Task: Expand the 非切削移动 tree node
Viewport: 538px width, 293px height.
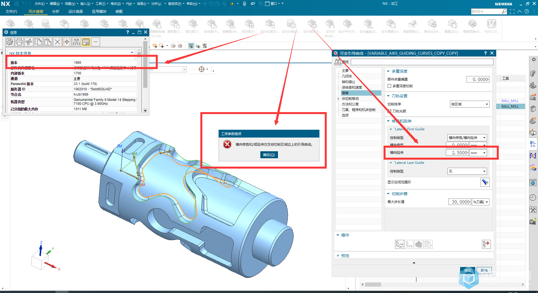Action: (x=338, y=99)
